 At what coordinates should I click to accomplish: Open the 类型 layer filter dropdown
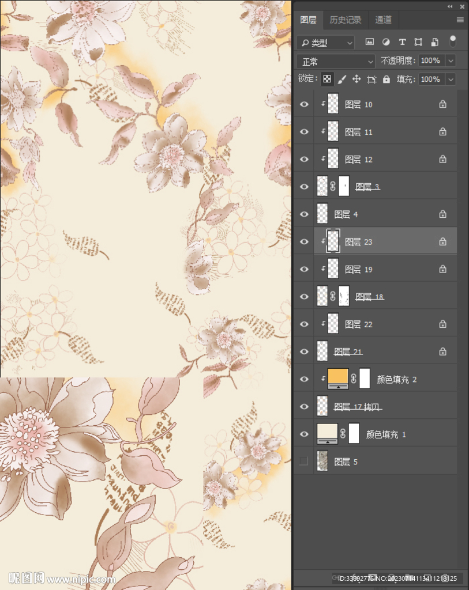coord(325,43)
